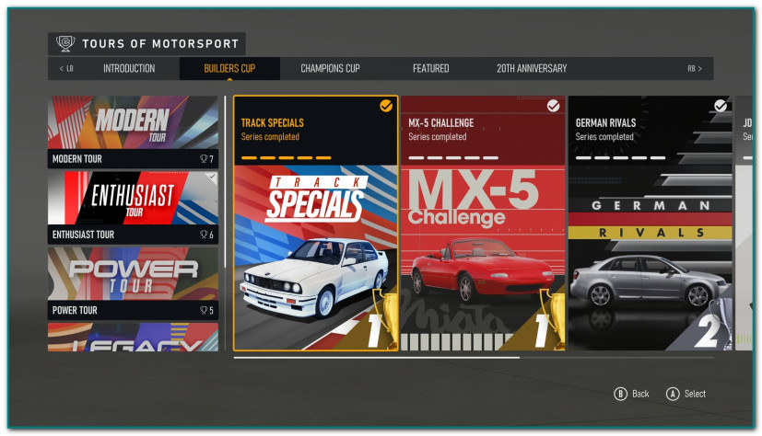Go to next tab with RB arrow
762x436 pixels.
pyautogui.click(x=695, y=68)
